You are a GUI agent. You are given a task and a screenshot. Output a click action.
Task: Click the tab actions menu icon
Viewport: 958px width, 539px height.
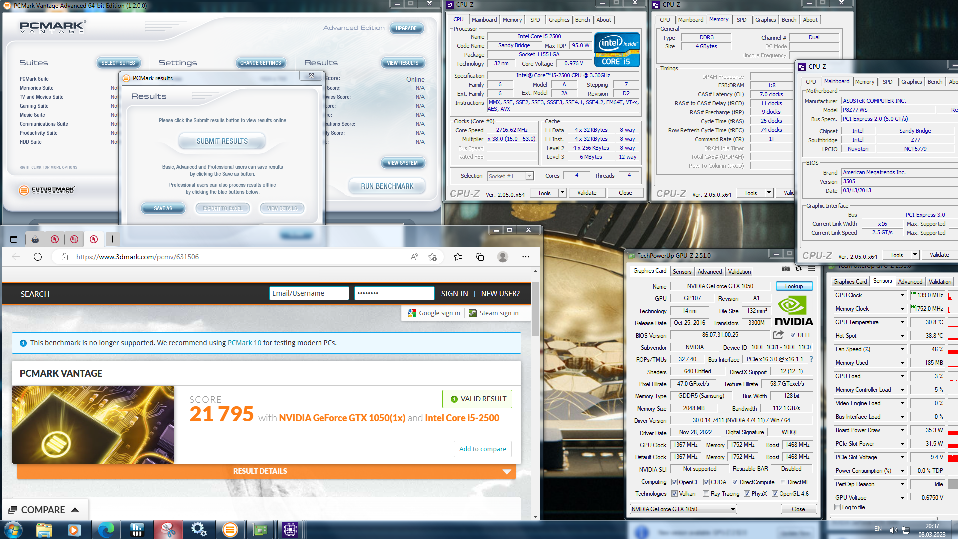tap(14, 239)
